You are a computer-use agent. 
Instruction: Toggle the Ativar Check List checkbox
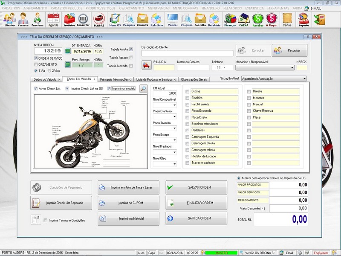click(36, 88)
